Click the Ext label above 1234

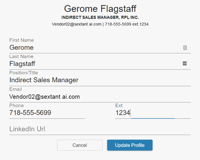119,105
